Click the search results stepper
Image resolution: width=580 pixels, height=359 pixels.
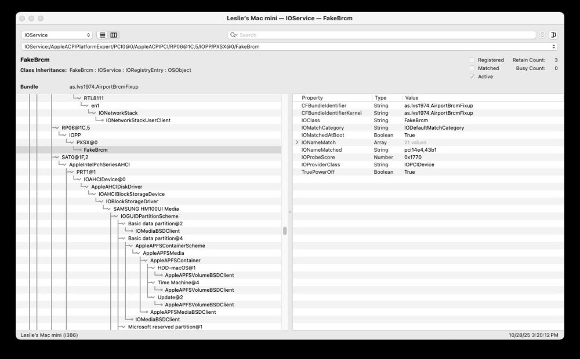click(542, 35)
